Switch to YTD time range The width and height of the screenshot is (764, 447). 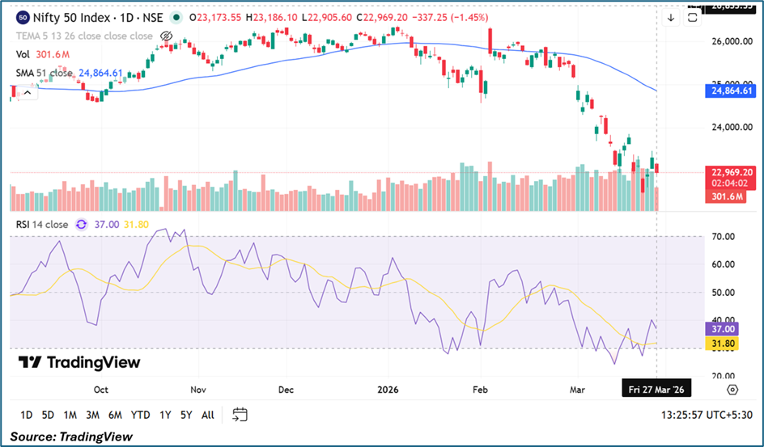pyautogui.click(x=140, y=415)
